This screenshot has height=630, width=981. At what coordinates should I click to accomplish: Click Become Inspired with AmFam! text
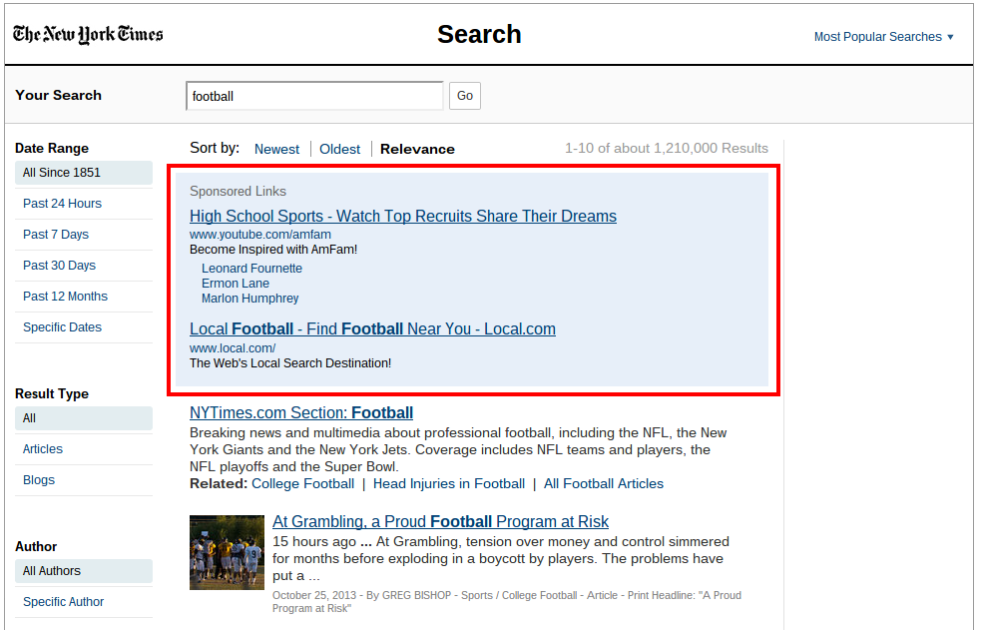pos(273,250)
